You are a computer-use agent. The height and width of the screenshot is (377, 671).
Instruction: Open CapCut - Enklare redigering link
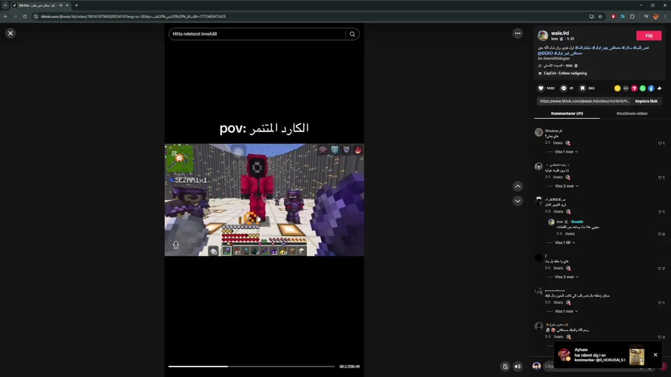562,73
